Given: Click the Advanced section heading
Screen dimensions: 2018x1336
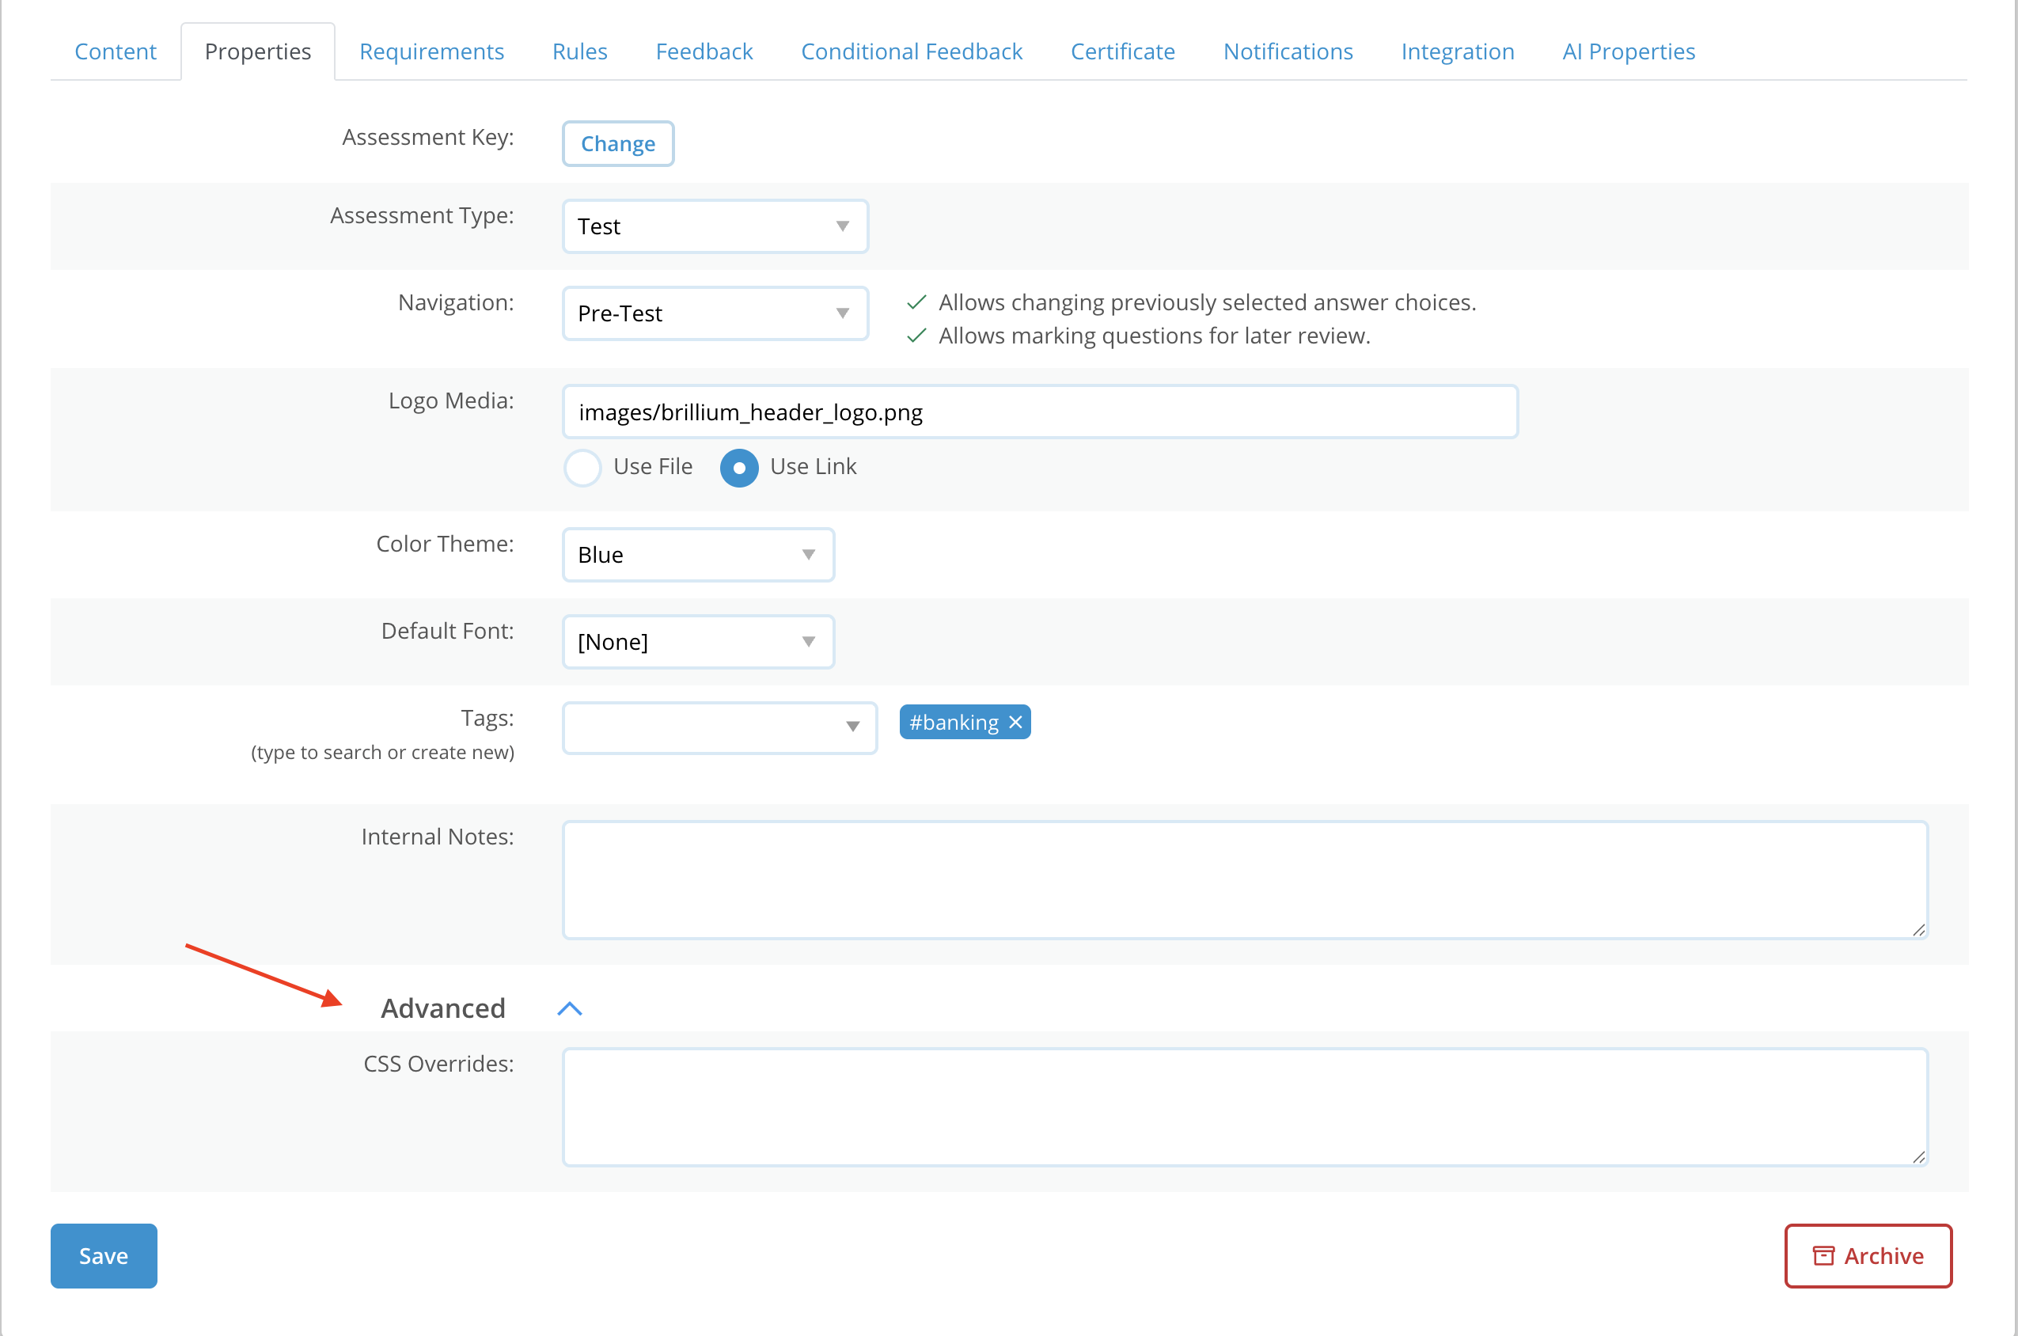Looking at the screenshot, I should (443, 1009).
